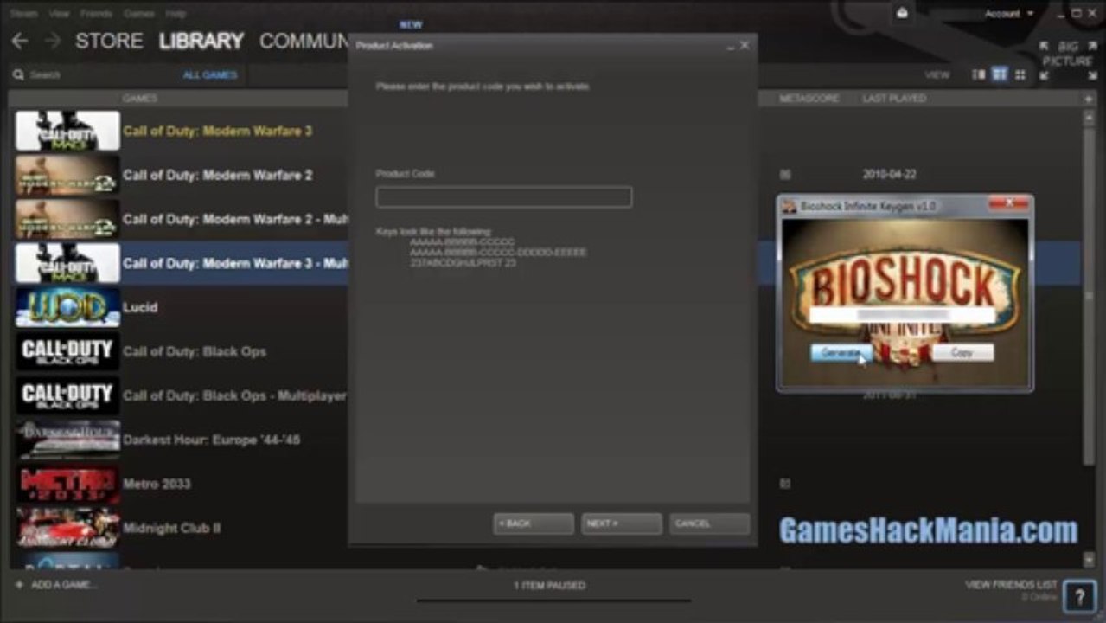Open the Games menu

[x=139, y=14]
